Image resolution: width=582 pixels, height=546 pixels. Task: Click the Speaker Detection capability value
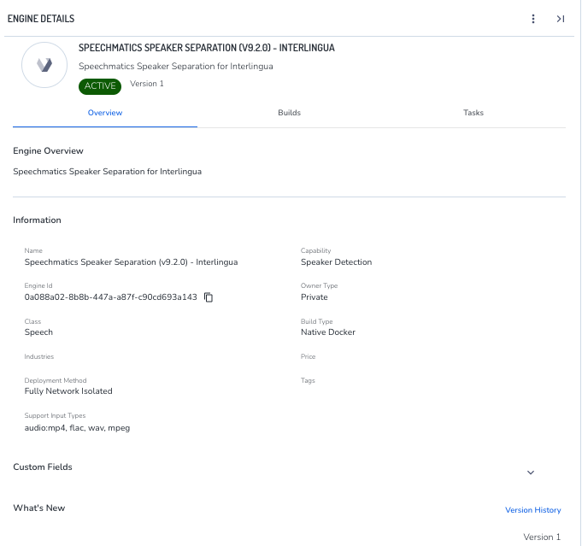coord(336,262)
